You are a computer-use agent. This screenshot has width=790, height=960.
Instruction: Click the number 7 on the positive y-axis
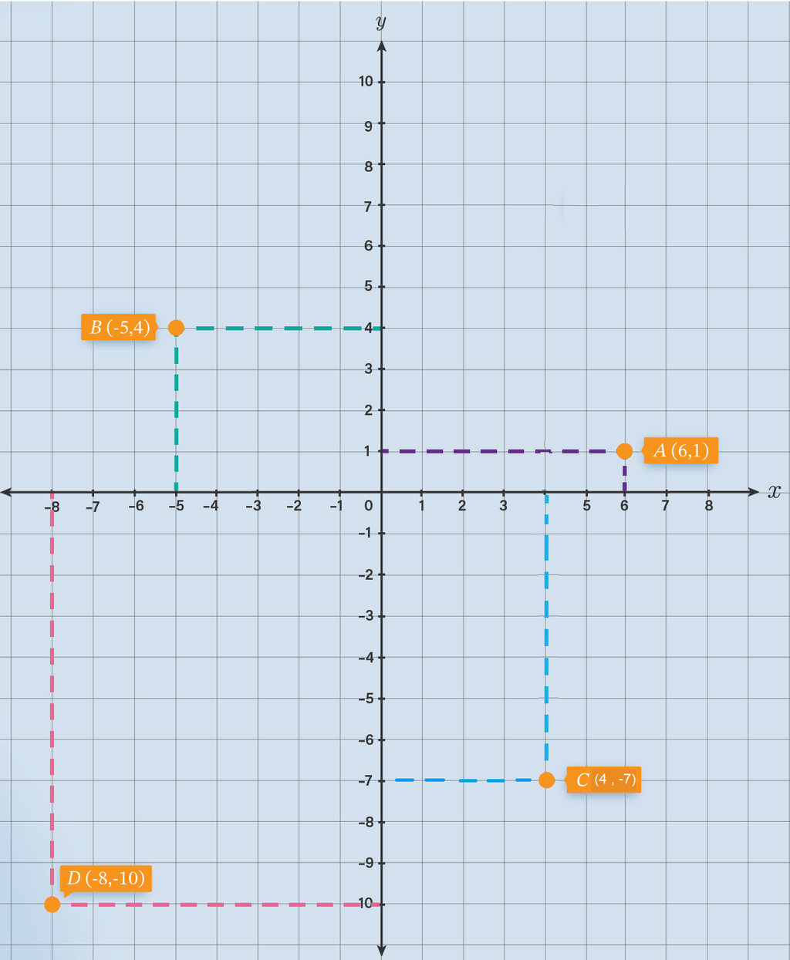point(368,206)
